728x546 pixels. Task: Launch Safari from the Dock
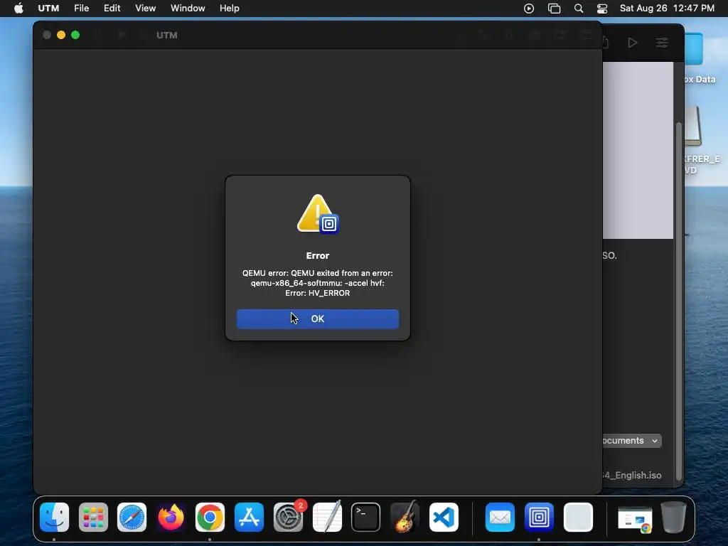132,517
